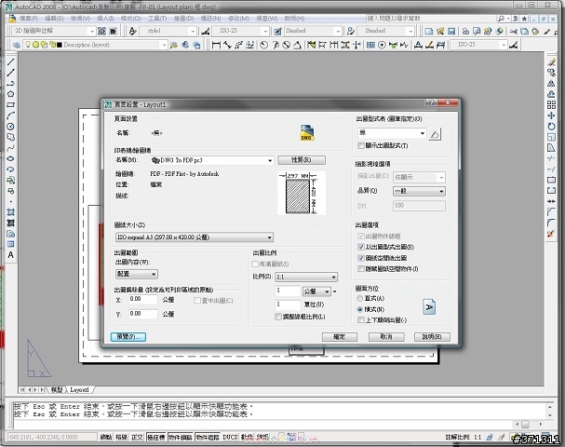The image size is (565, 447).
Task: Switch to the 模型 model tab
Action: (x=57, y=389)
